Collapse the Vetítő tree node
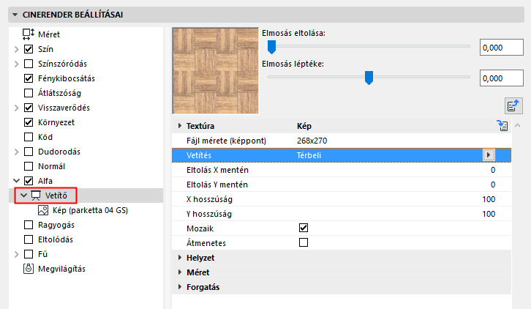 (23, 196)
